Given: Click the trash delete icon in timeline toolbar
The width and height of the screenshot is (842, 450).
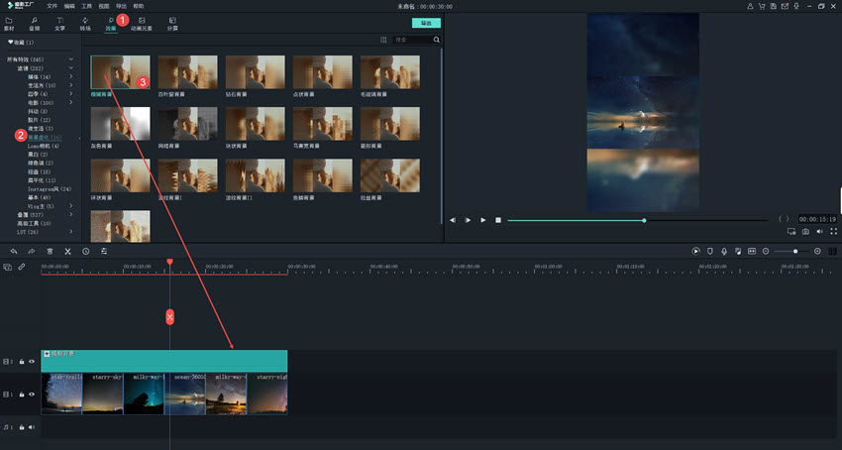Looking at the screenshot, I should point(50,252).
